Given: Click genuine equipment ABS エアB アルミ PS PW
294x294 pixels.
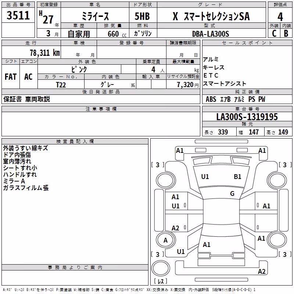Looking at the screenshot, I should pyautogui.click(x=235, y=99).
